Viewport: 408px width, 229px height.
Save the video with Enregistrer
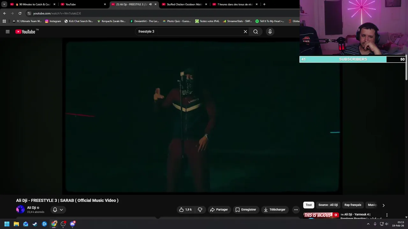point(246,210)
